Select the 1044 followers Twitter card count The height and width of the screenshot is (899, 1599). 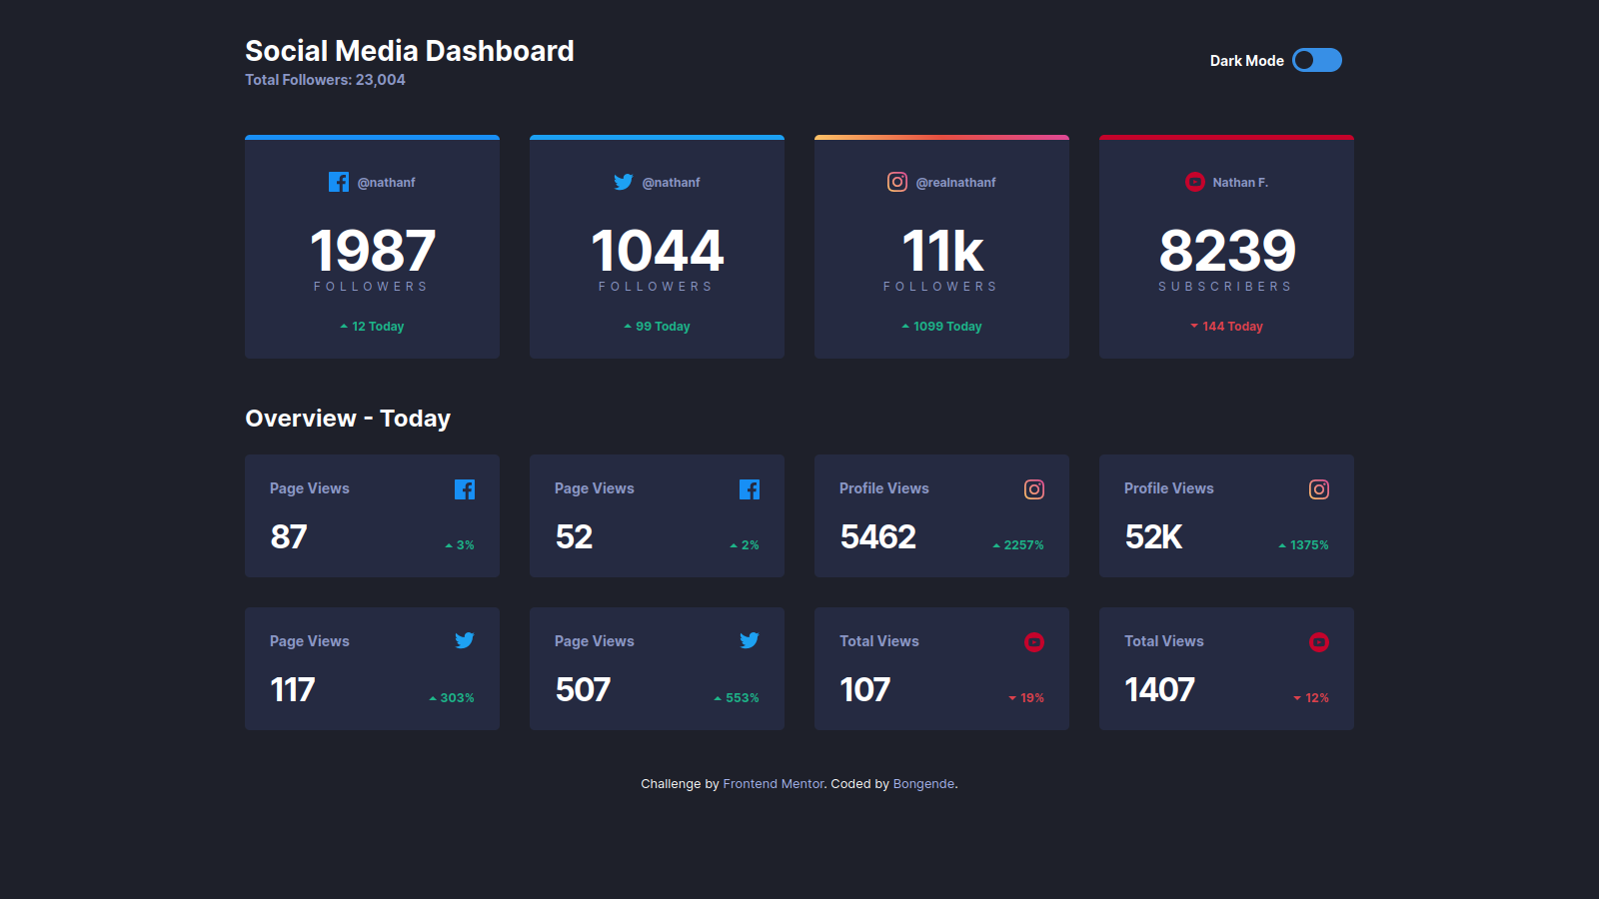coord(657,251)
